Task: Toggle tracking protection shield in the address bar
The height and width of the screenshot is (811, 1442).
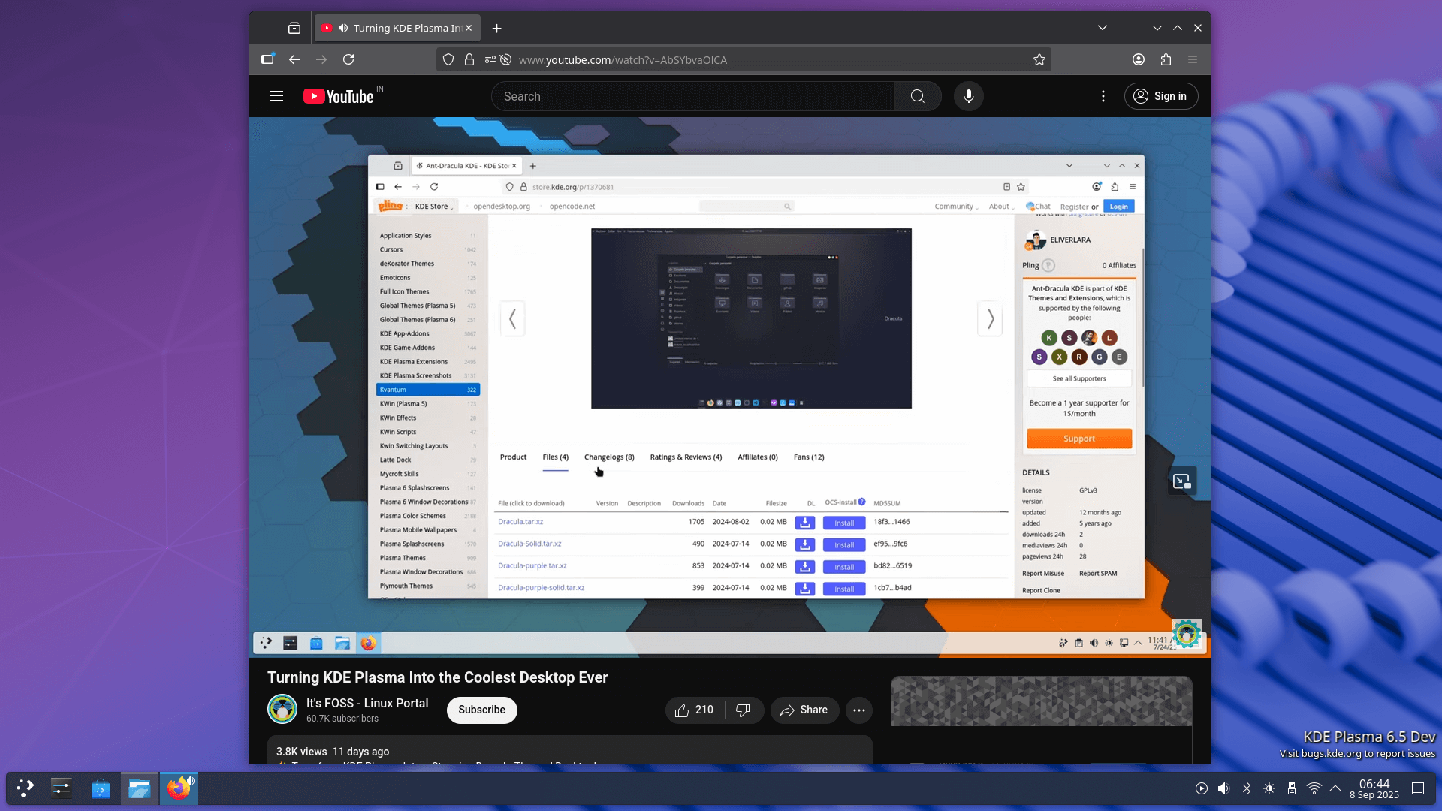Action: (448, 59)
